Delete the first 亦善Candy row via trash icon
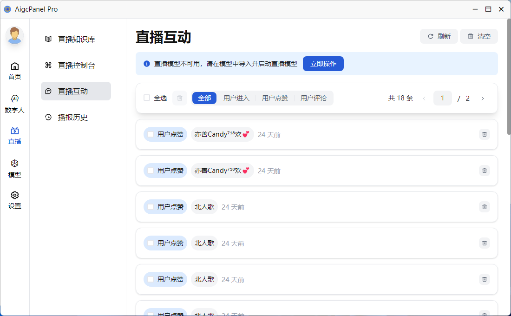This screenshot has height=316, width=511. coord(485,134)
